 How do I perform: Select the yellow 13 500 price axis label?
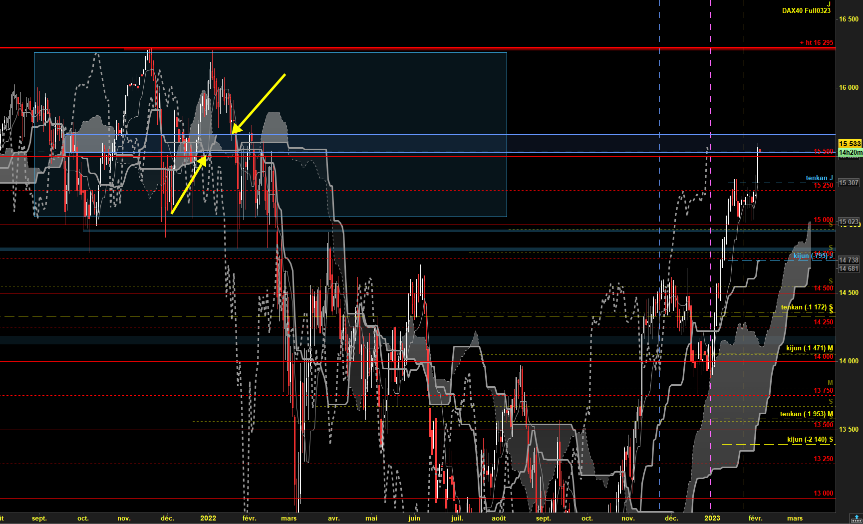click(x=849, y=429)
